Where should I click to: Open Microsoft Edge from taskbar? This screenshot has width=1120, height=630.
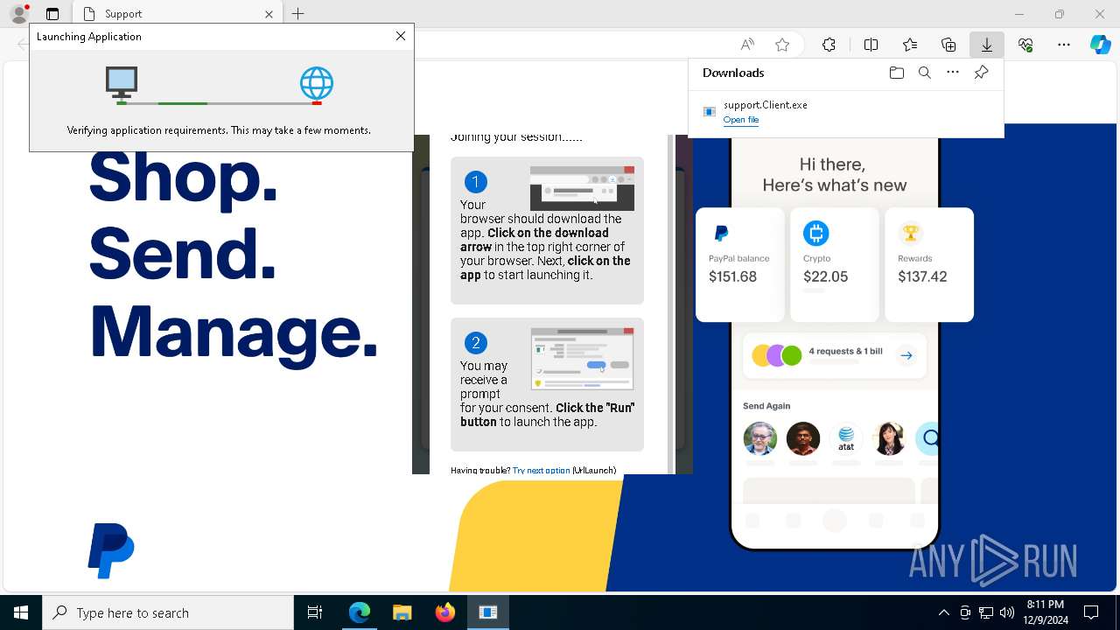360,612
